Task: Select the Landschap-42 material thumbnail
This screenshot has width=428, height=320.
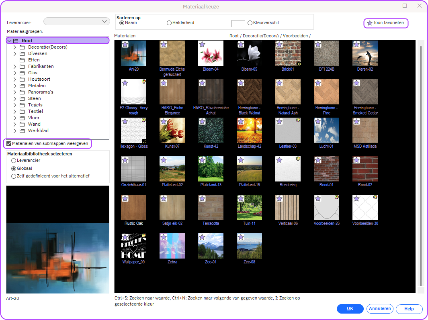Action: 249,130
